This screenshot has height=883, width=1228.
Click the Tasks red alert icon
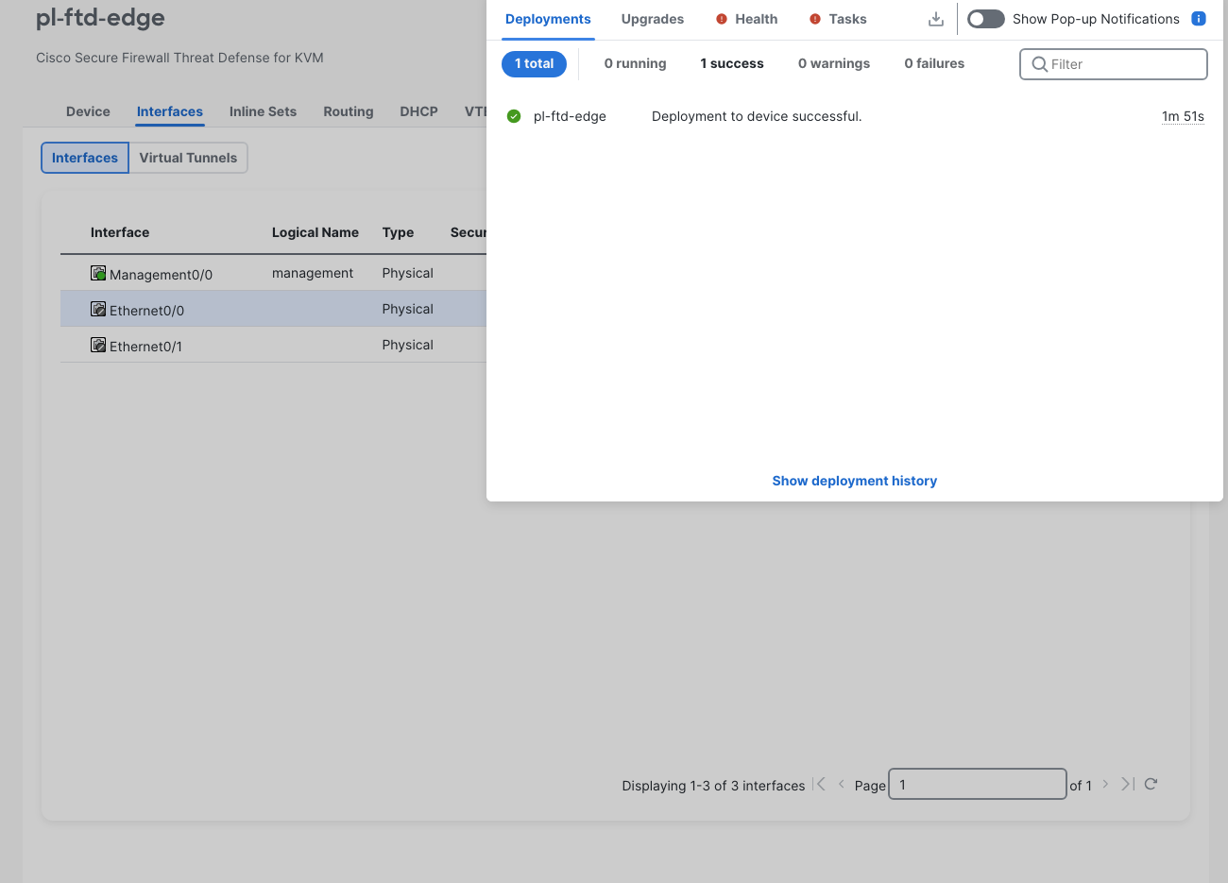pos(815,19)
